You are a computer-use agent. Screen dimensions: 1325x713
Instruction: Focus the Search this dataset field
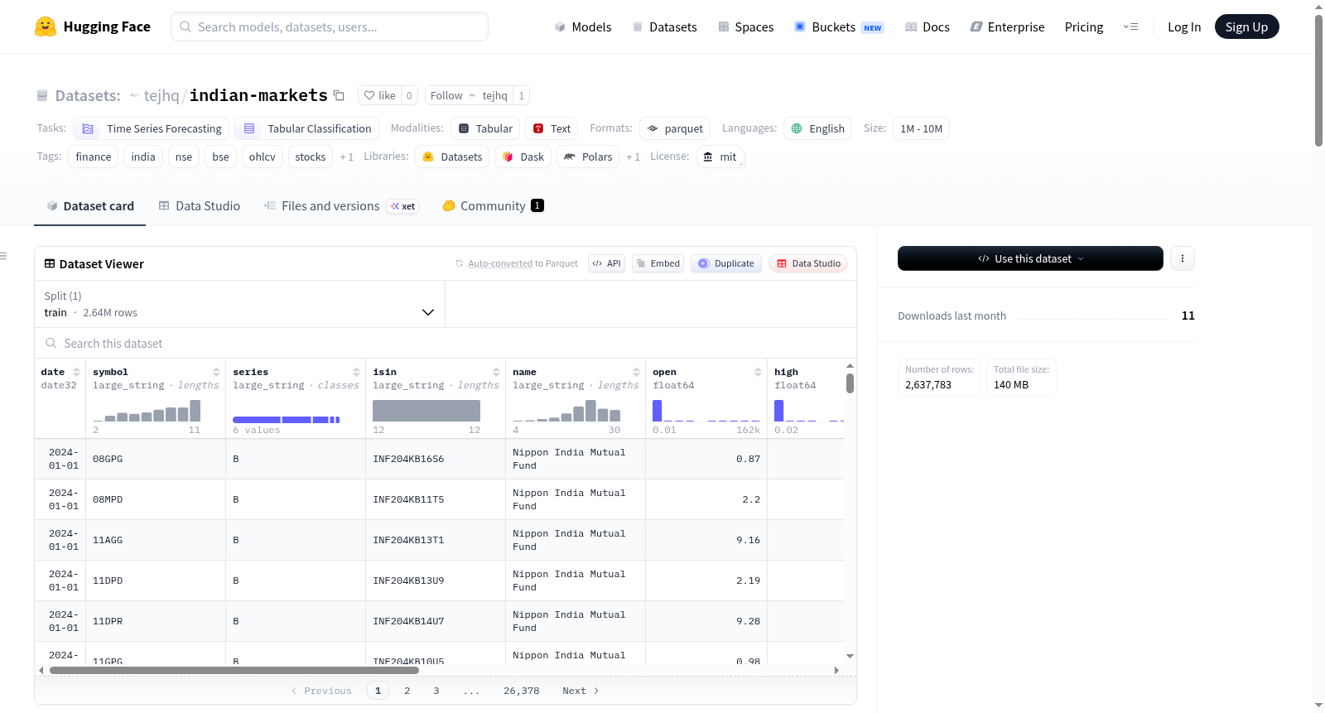[x=446, y=344]
